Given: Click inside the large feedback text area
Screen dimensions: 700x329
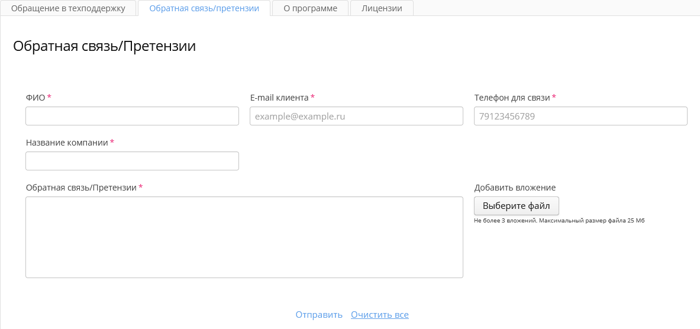Looking at the screenshot, I should [244, 237].
